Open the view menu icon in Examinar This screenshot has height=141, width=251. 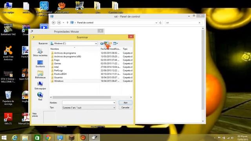[115, 43]
